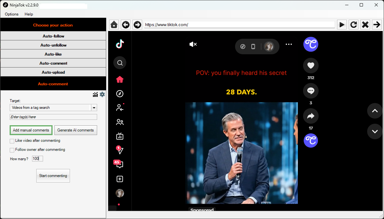
Task: Open the three-dots more options menu
Action: (289, 45)
